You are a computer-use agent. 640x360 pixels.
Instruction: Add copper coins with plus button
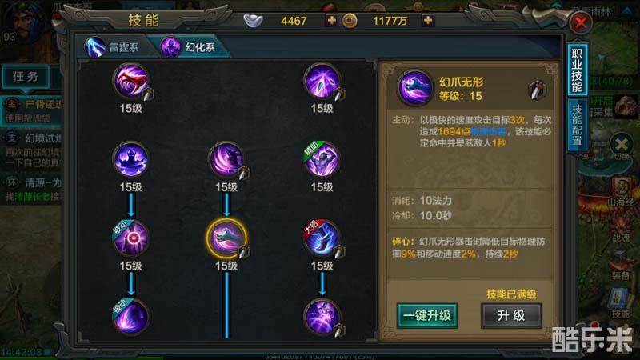coord(428,21)
